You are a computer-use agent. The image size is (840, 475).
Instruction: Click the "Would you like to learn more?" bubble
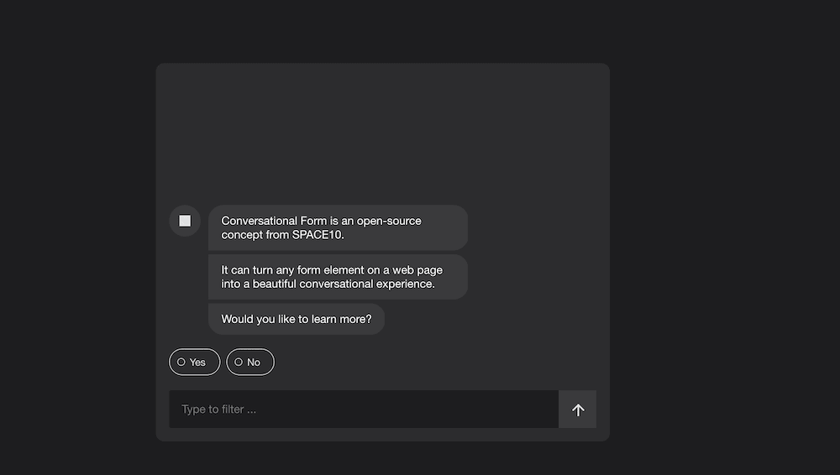[x=297, y=319]
